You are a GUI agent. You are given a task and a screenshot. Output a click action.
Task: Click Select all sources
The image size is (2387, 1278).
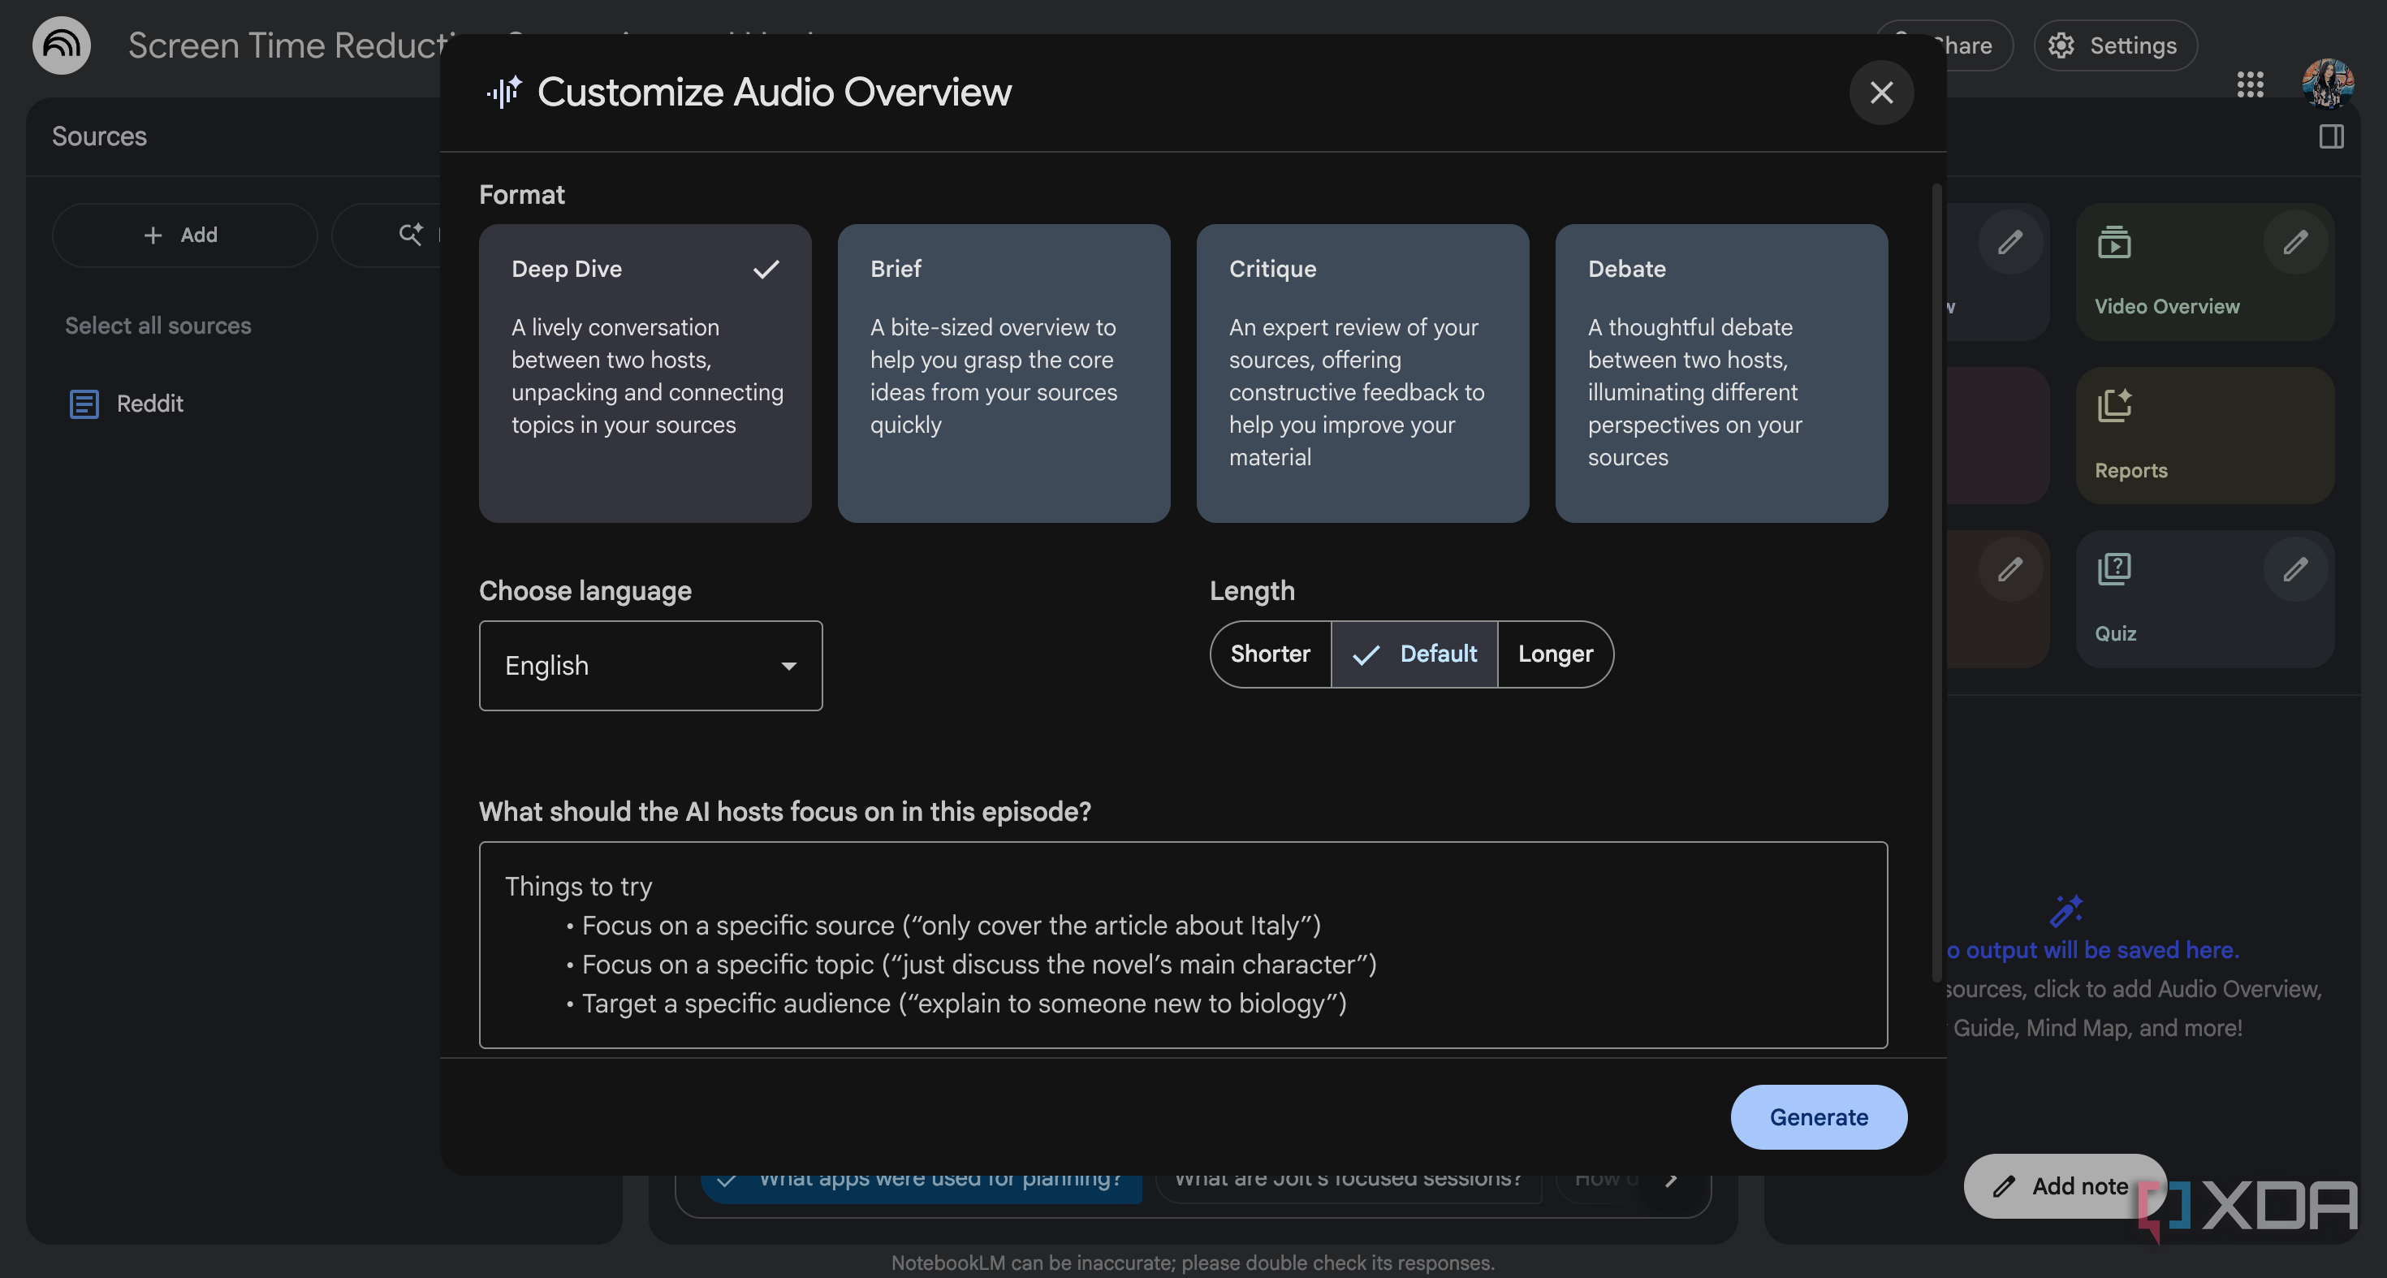158,326
